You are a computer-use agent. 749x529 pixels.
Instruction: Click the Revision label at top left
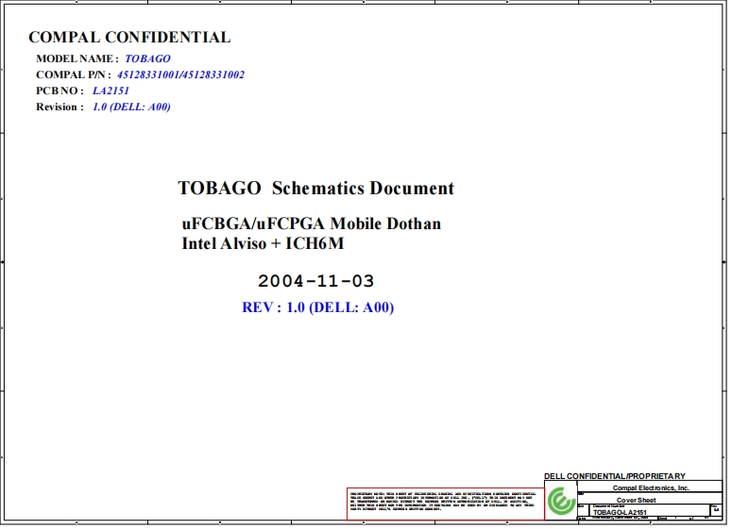pyautogui.click(x=60, y=107)
